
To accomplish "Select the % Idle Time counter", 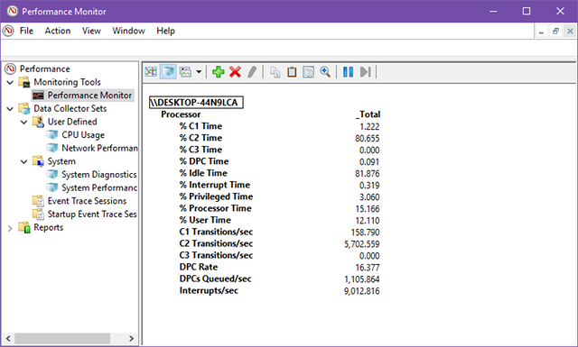I will [x=203, y=173].
